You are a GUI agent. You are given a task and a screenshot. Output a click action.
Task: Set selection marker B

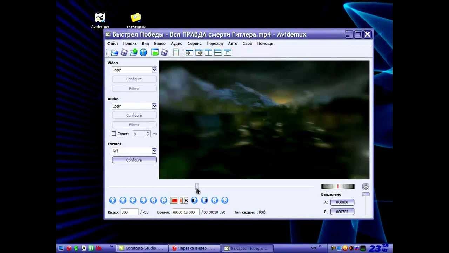184,200
